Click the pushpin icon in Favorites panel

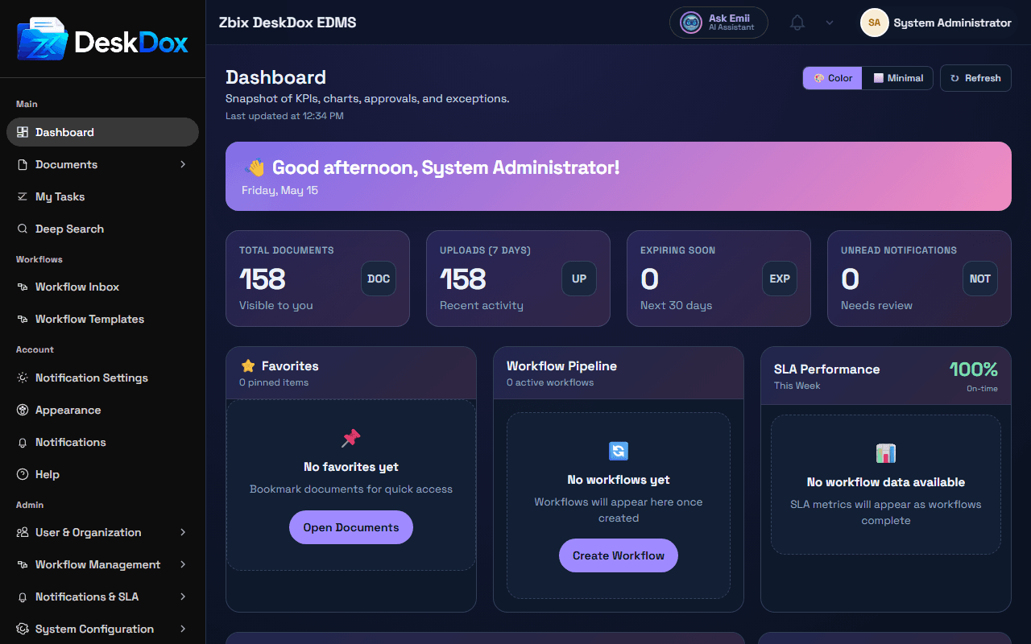pyautogui.click(x=351, y=438)
